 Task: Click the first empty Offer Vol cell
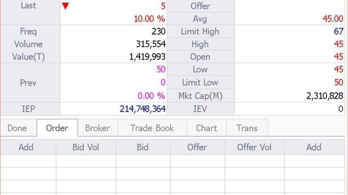coord(254,161)
